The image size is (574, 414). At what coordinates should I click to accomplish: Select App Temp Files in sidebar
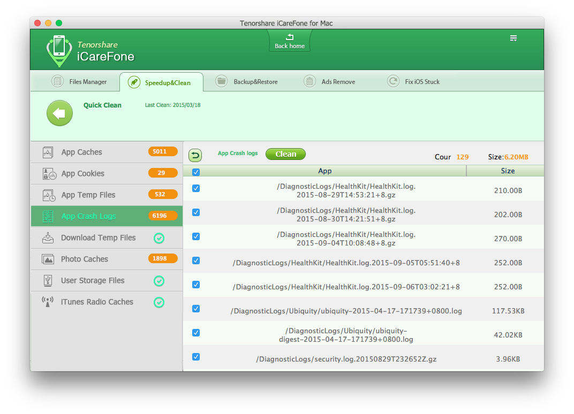point(107,195)
